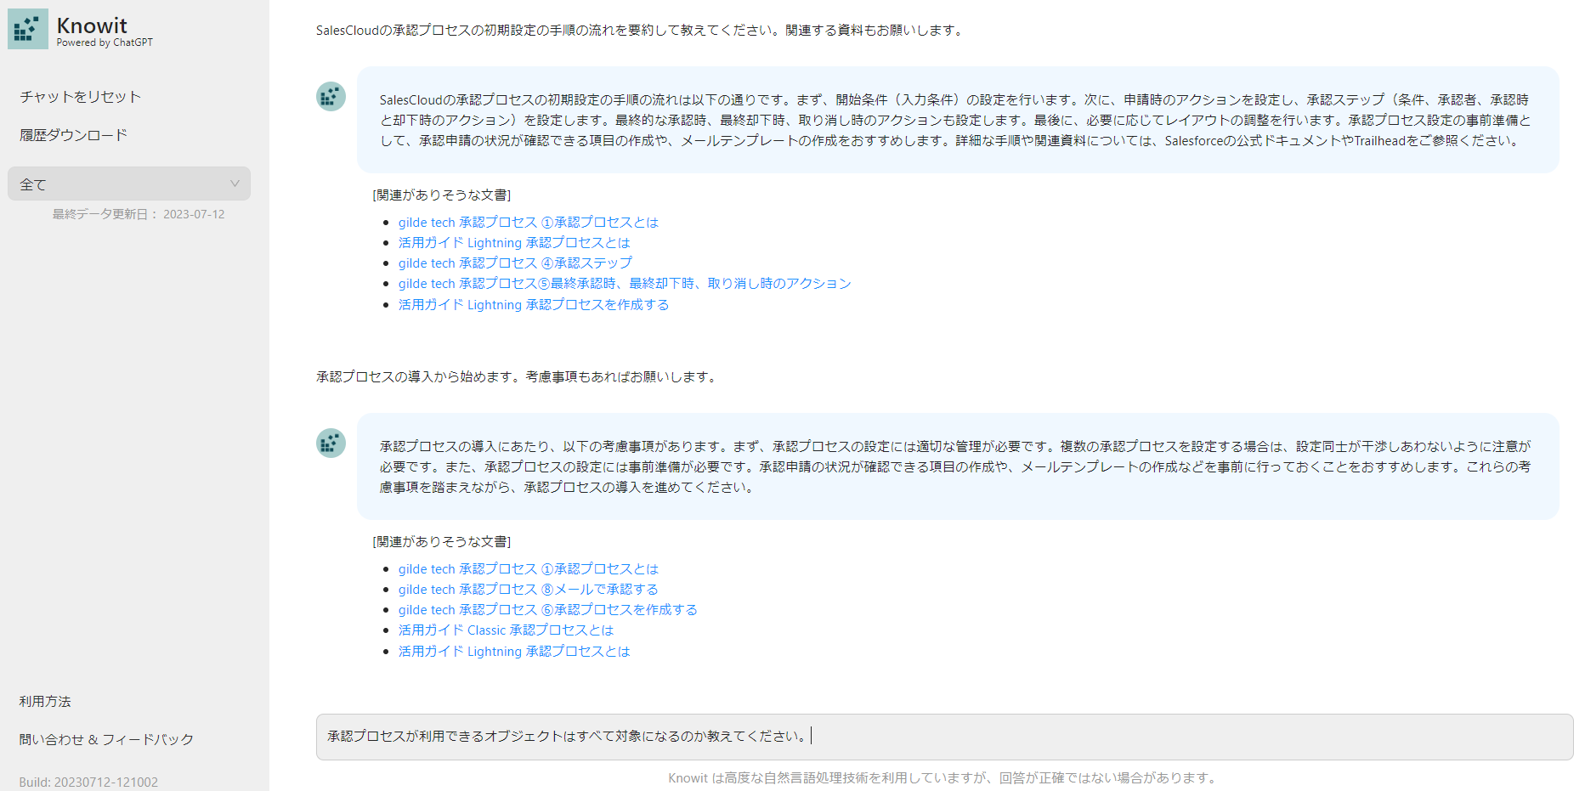Open 問い合わせ & フィードバック
Screen dimensions: 1585x791
(x=105, y=738)
